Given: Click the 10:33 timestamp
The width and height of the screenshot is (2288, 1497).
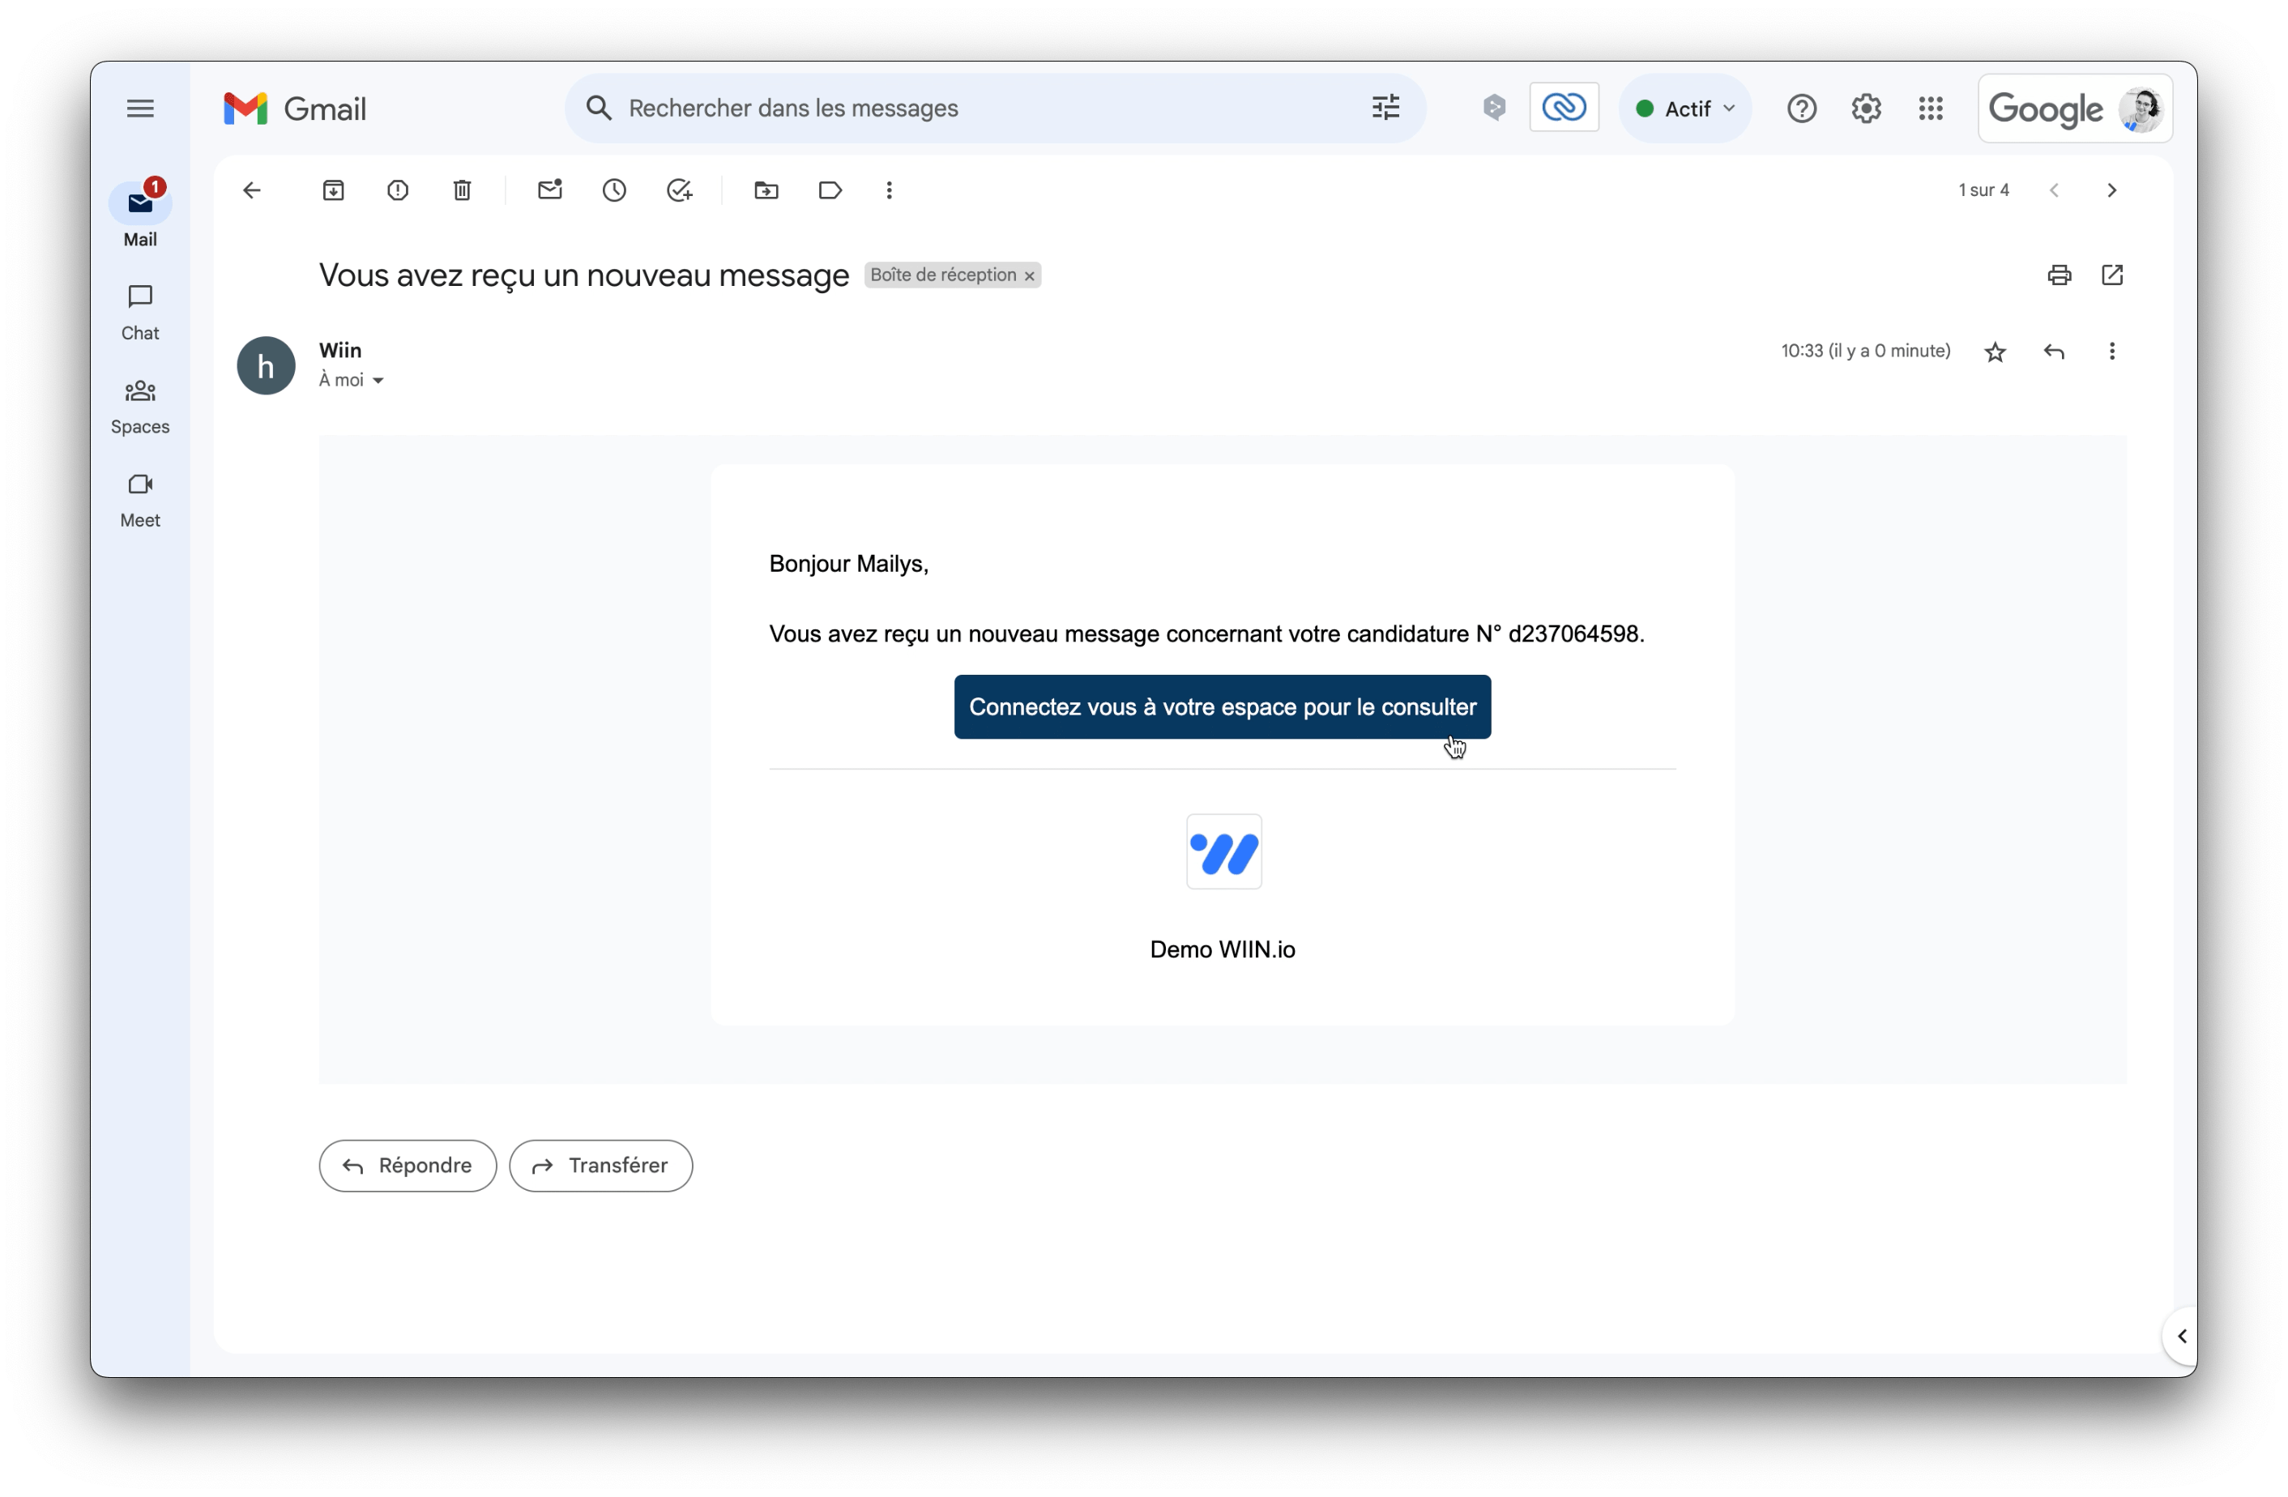Looking at the screenshot, I should click(x=1865, y=351).
